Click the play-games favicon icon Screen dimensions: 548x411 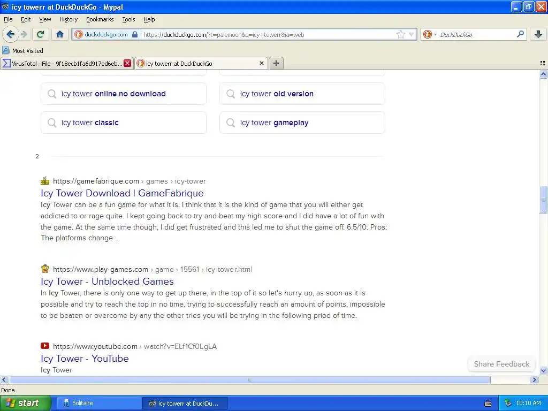[x=45, y=269]
